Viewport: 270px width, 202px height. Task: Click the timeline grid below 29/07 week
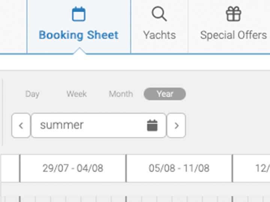click(73, 194)
